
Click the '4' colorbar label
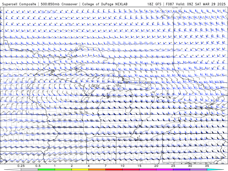coord(89,166)
